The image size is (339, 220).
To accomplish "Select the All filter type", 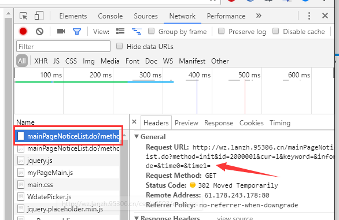I will coord(22,61).
